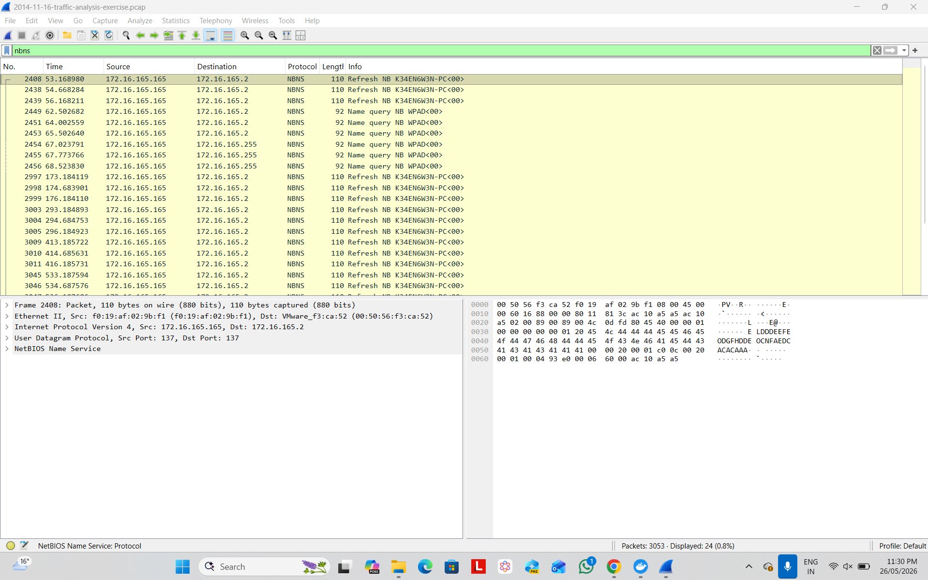Viewport: 928px width, 580px height.
Task: Save this capture file
Action: [x=81, y=35]
